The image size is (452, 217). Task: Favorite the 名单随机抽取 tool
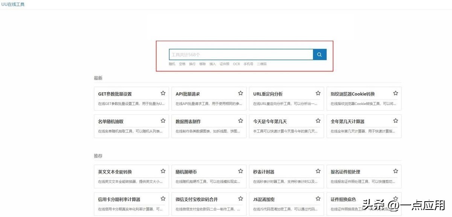click(x=163, y=121)
